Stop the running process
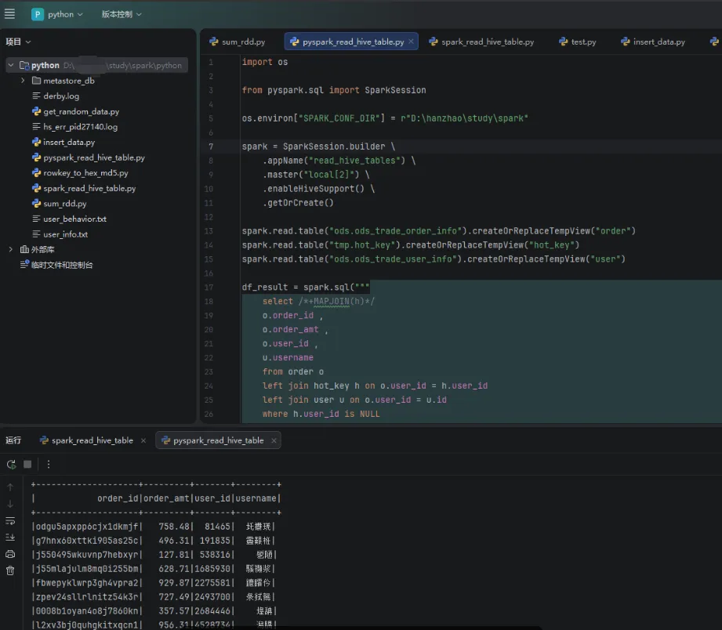Screen dimensions: 722x630 27,464
